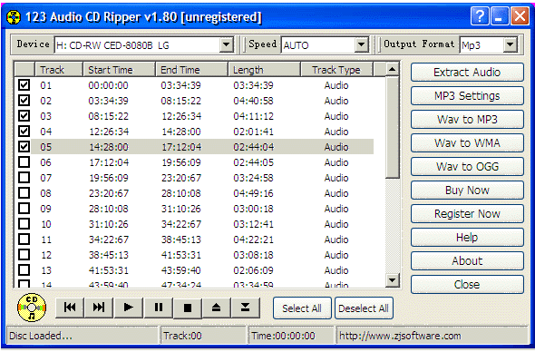Check track 06 checkbox
This screenshot has width=535, height=352.
24,162
